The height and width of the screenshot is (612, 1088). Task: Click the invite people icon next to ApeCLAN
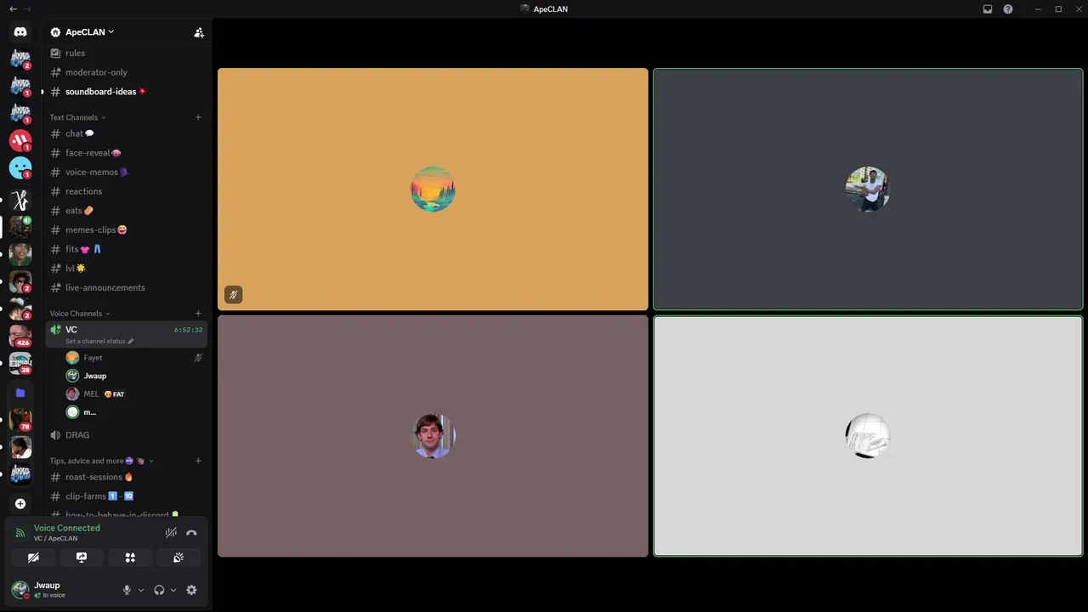tap(199, 32)
